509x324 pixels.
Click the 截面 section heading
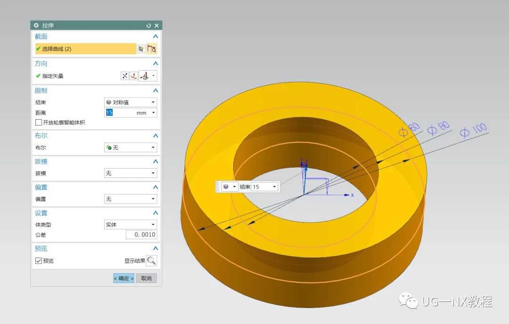41,36
